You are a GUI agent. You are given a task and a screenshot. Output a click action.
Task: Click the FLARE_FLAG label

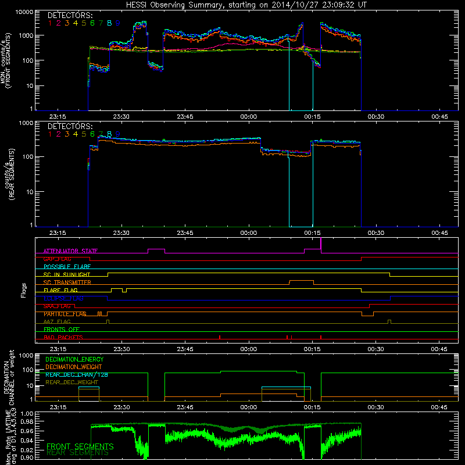60,290
